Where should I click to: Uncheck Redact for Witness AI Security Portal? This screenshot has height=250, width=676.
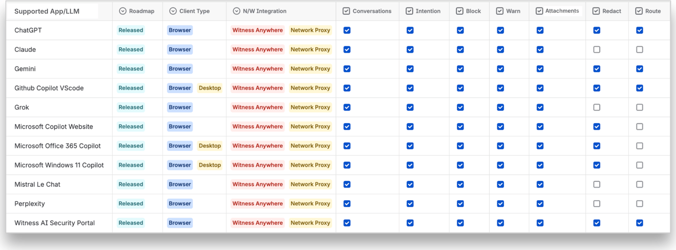click(x=597, y=223)
